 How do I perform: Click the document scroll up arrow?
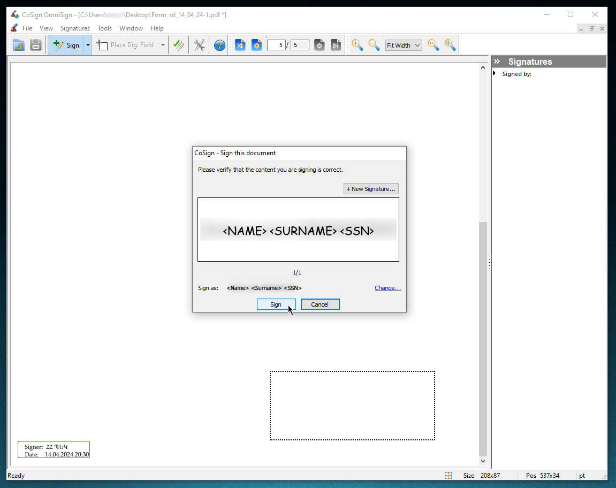pos(483,67)
